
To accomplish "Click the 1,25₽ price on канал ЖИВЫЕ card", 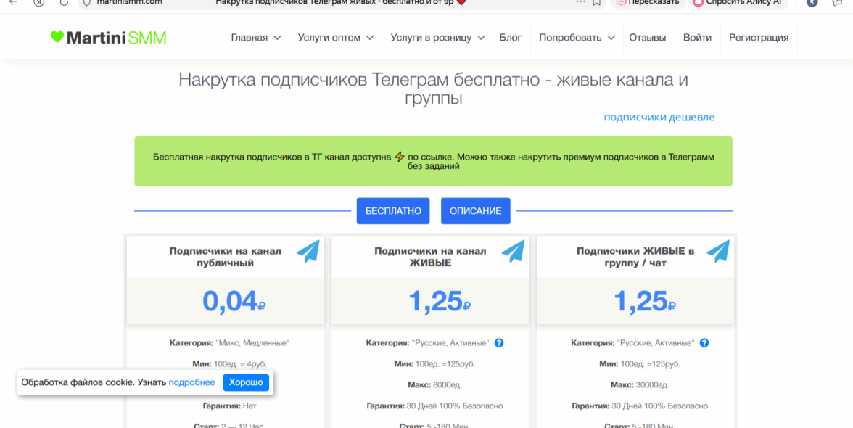I will (439, 301).
